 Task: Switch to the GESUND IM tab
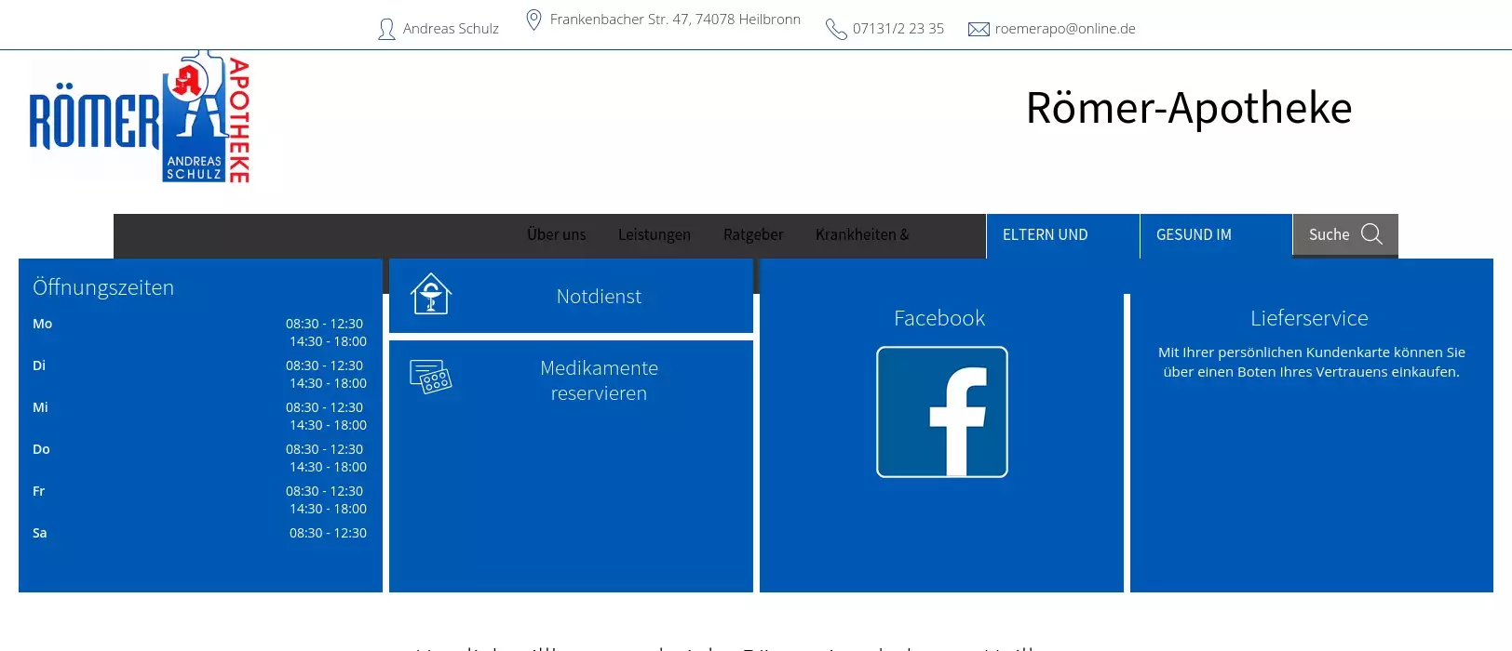1194,235
